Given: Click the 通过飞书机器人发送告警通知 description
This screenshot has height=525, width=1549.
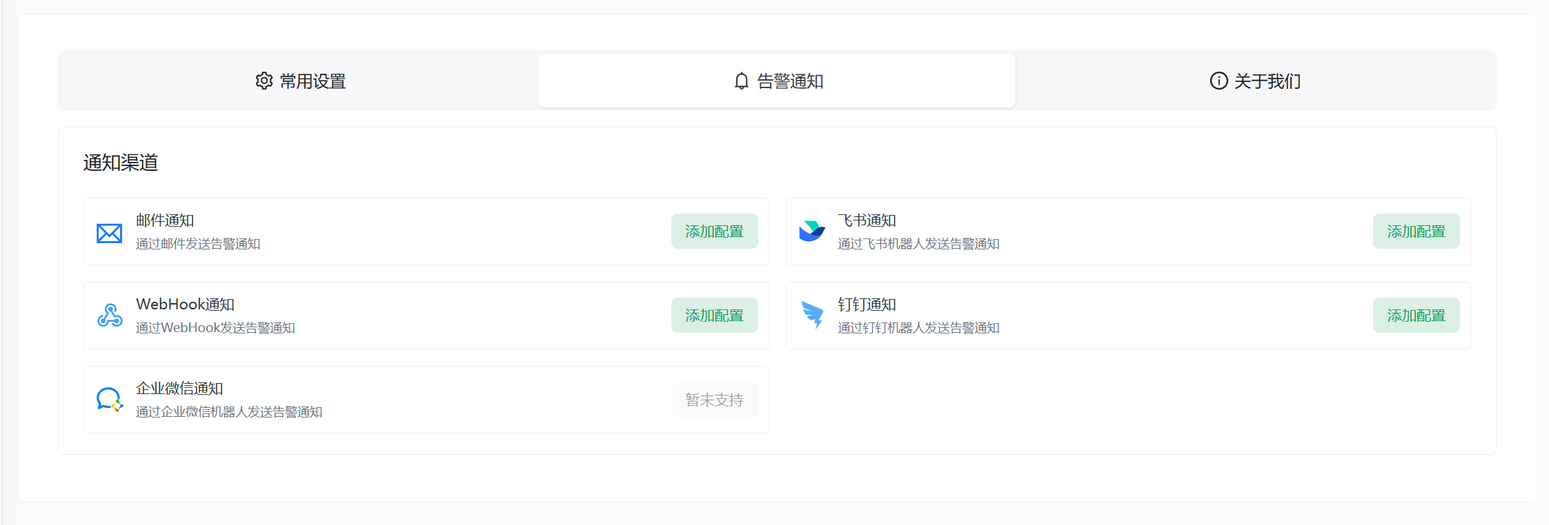Looking at the screenshot, I should pos(918,244).
